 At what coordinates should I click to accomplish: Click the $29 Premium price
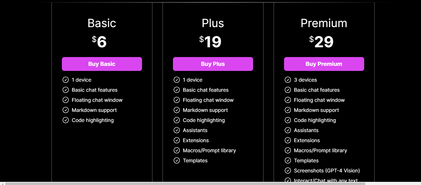[321, 42]
